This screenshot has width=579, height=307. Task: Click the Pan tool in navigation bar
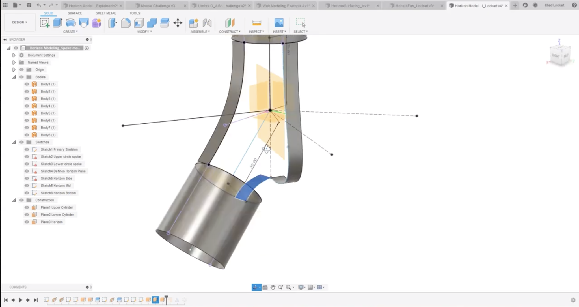click(272, 287)
